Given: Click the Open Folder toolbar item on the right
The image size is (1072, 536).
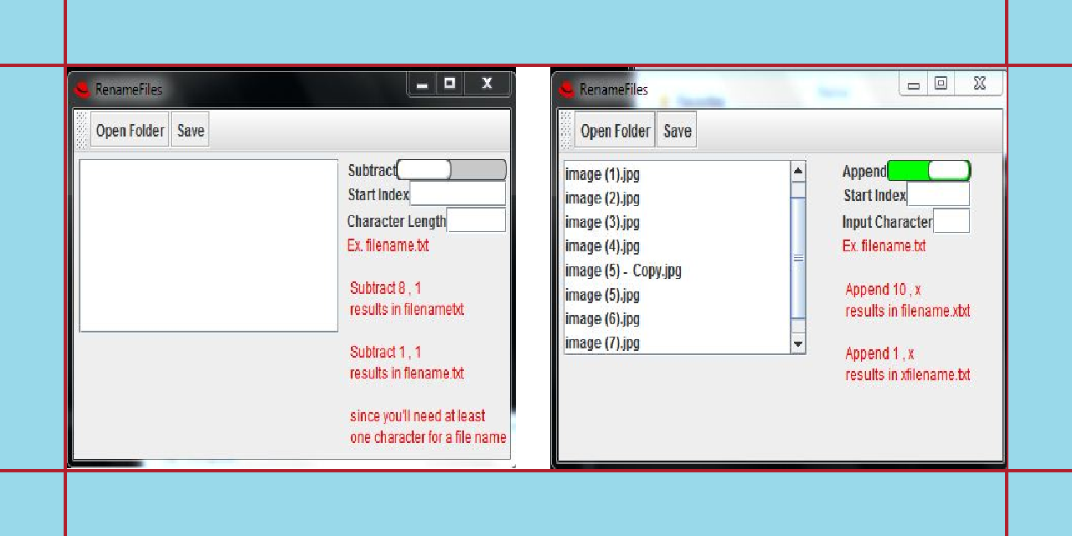Looking at the screenshot, I should (614, 130).
